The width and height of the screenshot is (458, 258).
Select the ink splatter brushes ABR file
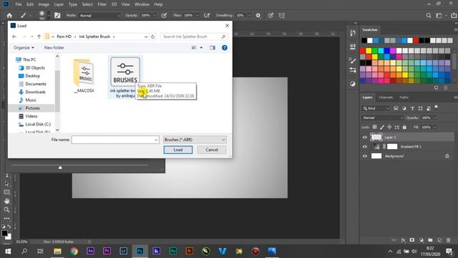[x=125, y=77]
